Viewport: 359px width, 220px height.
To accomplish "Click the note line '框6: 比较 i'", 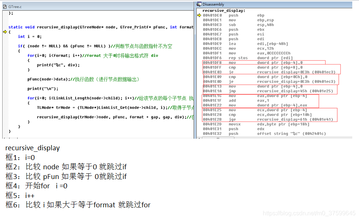I will point(78,205).
